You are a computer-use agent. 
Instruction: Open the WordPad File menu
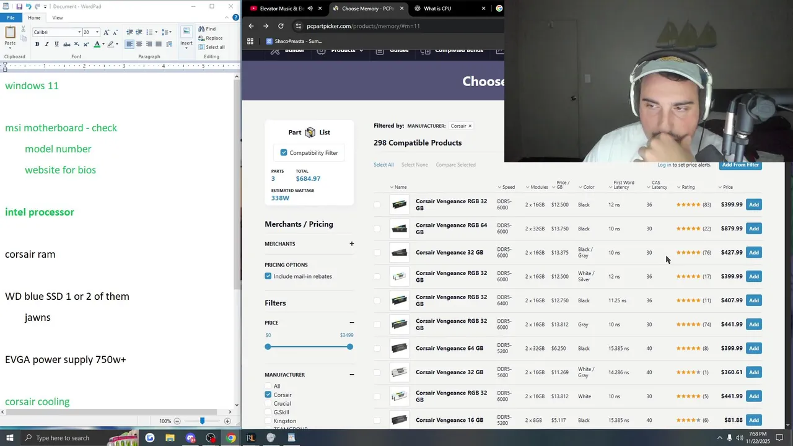click(x=11, y=17)
